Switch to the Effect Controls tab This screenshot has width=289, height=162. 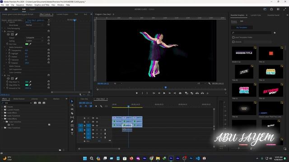(x=45, y=14)
